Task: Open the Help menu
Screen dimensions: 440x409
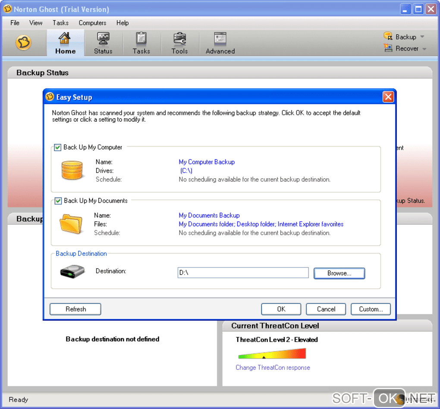Action: click(x=123, y=23)
